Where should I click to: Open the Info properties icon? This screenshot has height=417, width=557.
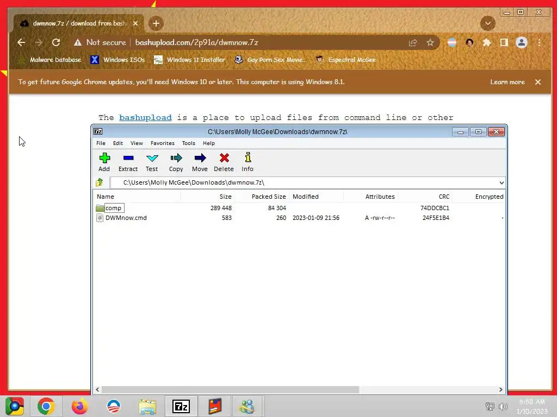tap(247, 162)
